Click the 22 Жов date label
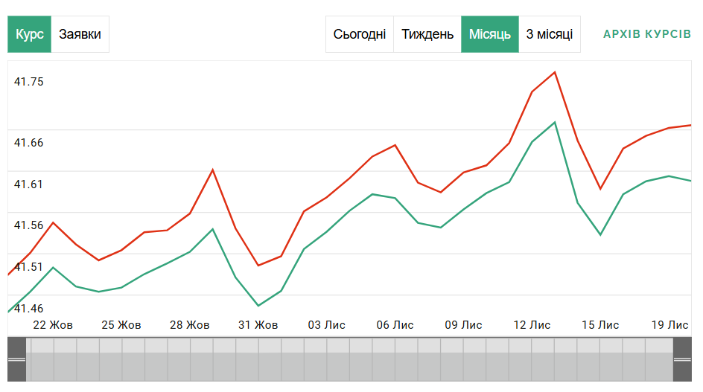This screenshot has width=703, height=392. [x=53, y=325]
